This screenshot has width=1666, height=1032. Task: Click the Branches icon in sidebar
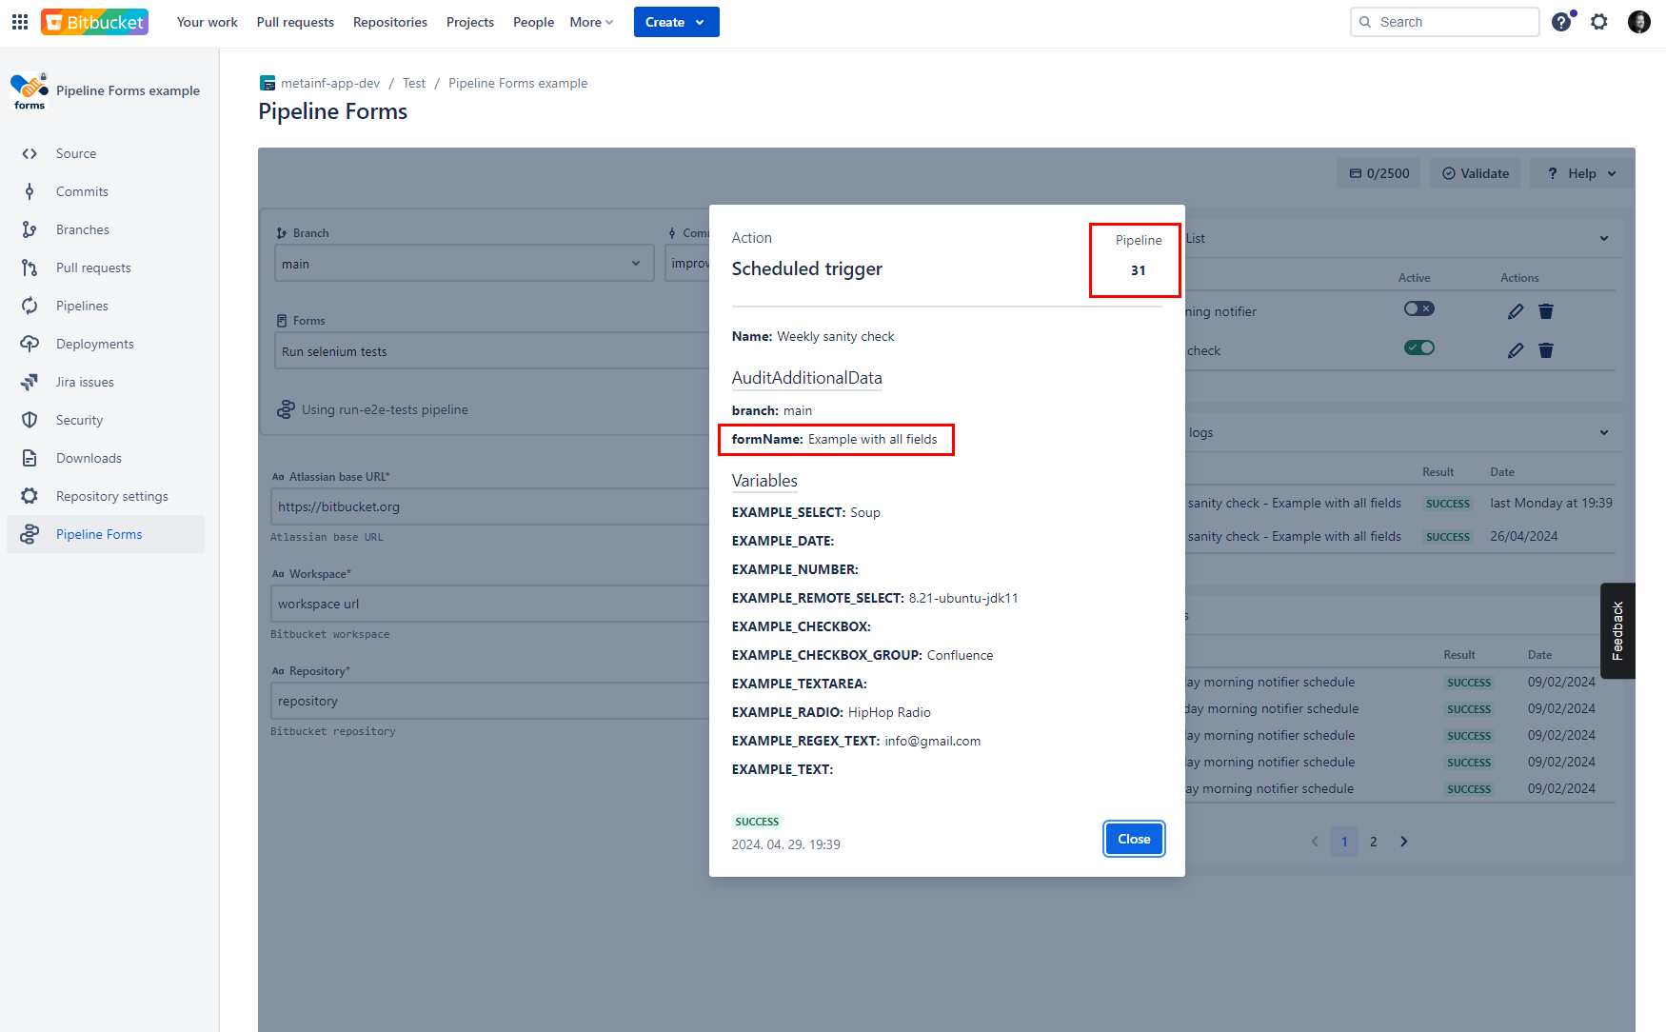click(30, 229)
